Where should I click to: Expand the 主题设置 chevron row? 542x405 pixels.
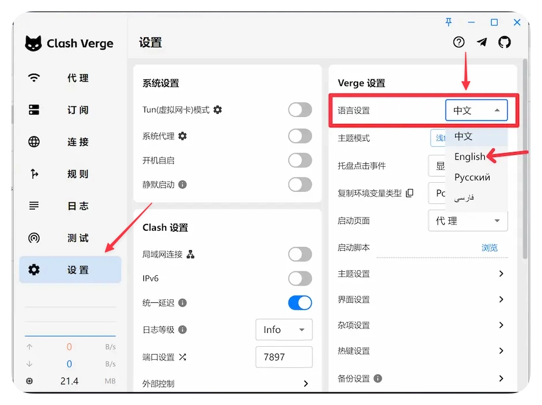500,274
